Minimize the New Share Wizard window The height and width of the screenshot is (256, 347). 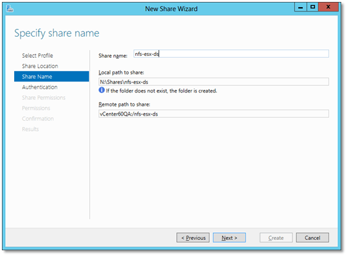click(301, 7)
